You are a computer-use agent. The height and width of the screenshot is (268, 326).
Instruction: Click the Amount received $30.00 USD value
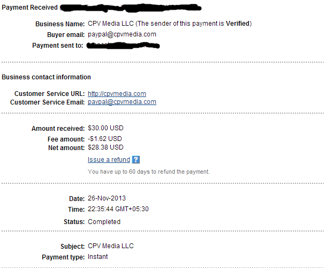[105, 128]
